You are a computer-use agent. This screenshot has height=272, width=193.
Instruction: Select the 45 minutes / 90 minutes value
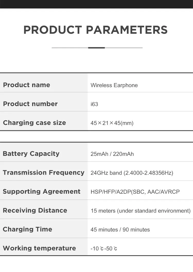pyautogui.click(x=120, y=229)
